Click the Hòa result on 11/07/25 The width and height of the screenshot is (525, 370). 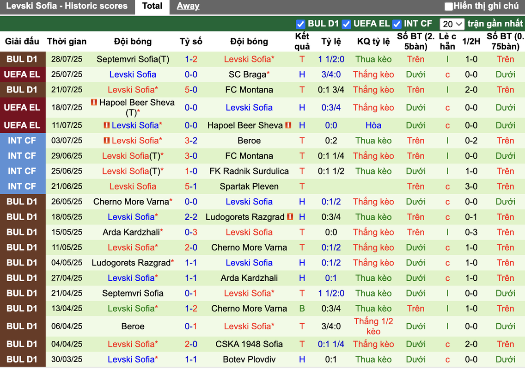click(373, 125)
